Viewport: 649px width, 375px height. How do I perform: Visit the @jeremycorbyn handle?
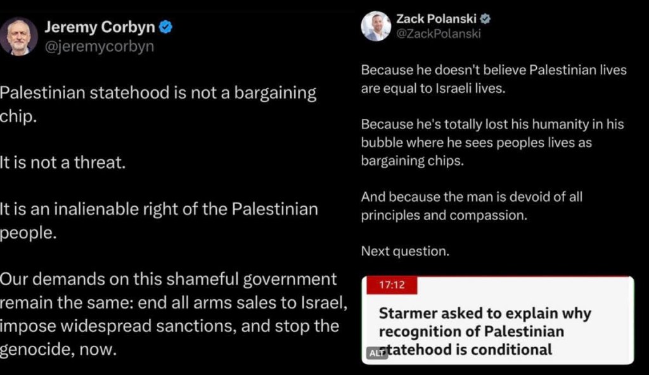click(x=98, y=47)
